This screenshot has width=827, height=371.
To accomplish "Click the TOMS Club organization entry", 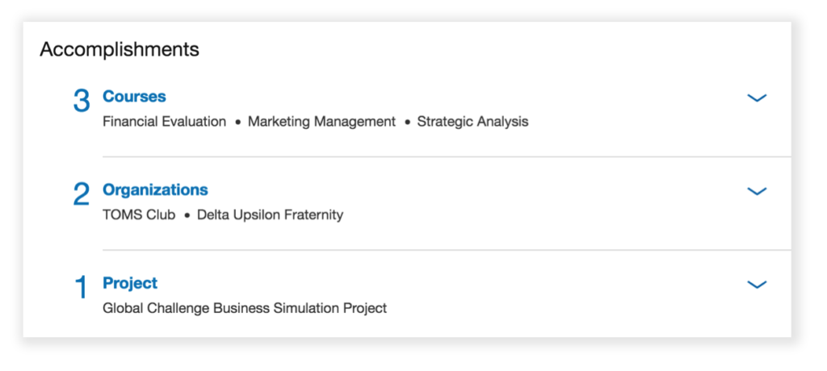I will (x=139, y=215).
